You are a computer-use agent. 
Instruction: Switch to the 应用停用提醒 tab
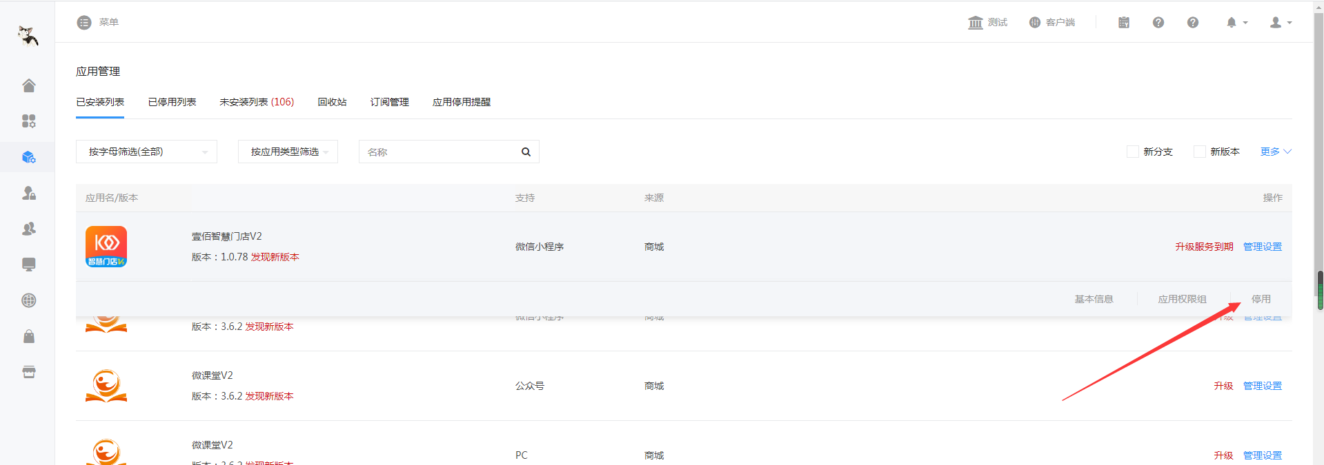tap(461, 102)
